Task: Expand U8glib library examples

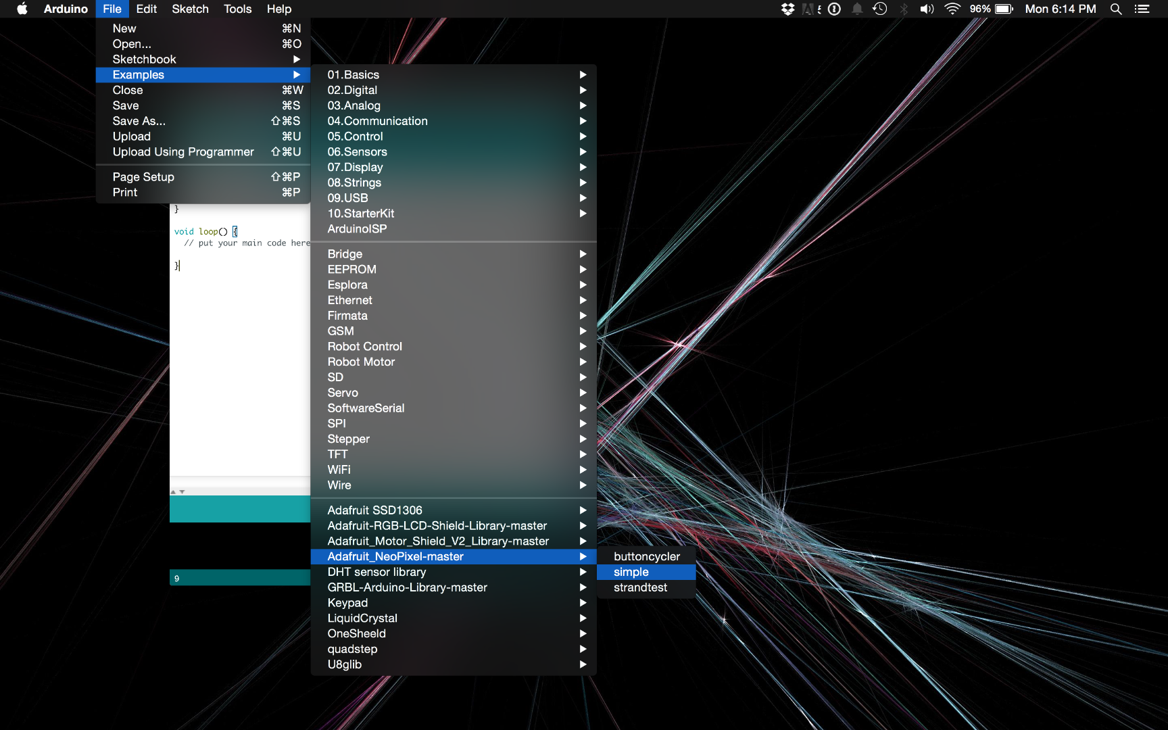Action: click(454, 664)
